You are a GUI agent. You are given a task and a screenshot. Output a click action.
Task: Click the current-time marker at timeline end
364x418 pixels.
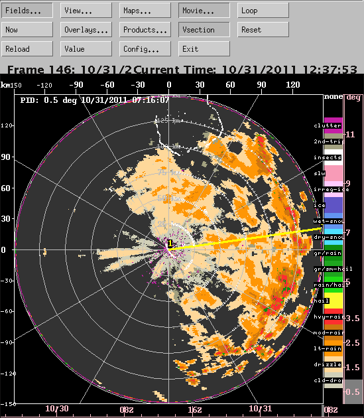click(323, 410)
